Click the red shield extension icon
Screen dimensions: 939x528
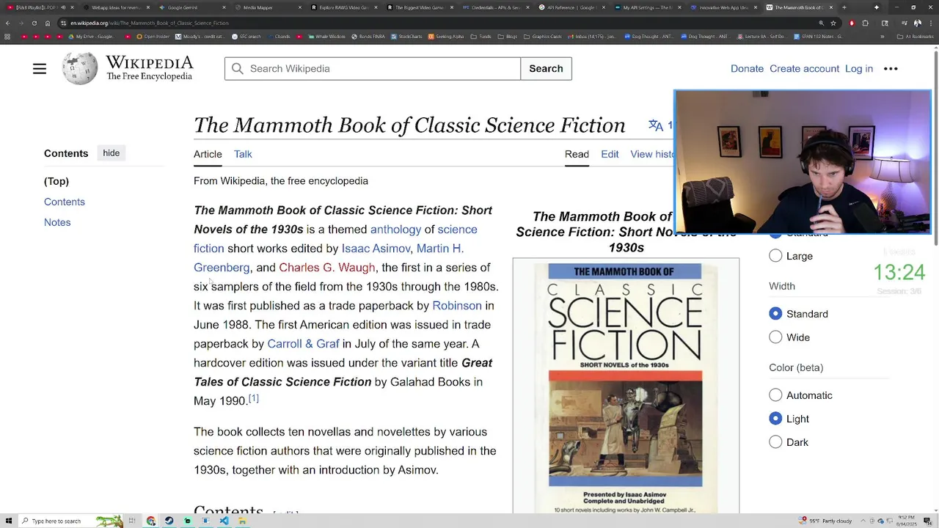pos(852,23)
